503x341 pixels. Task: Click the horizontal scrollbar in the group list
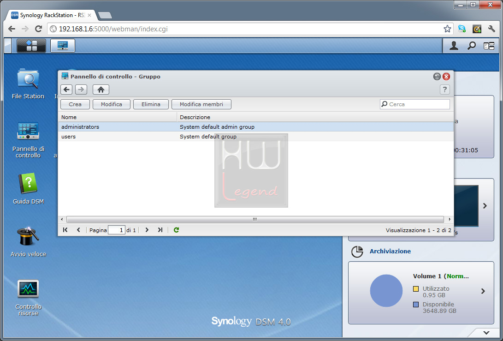(255, 219)
